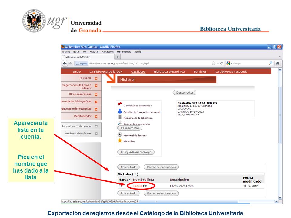Image resolution: width=291 pixels, height=218 pixels.
Task: Open the browser home page icon
Action: tap(277, 63)
